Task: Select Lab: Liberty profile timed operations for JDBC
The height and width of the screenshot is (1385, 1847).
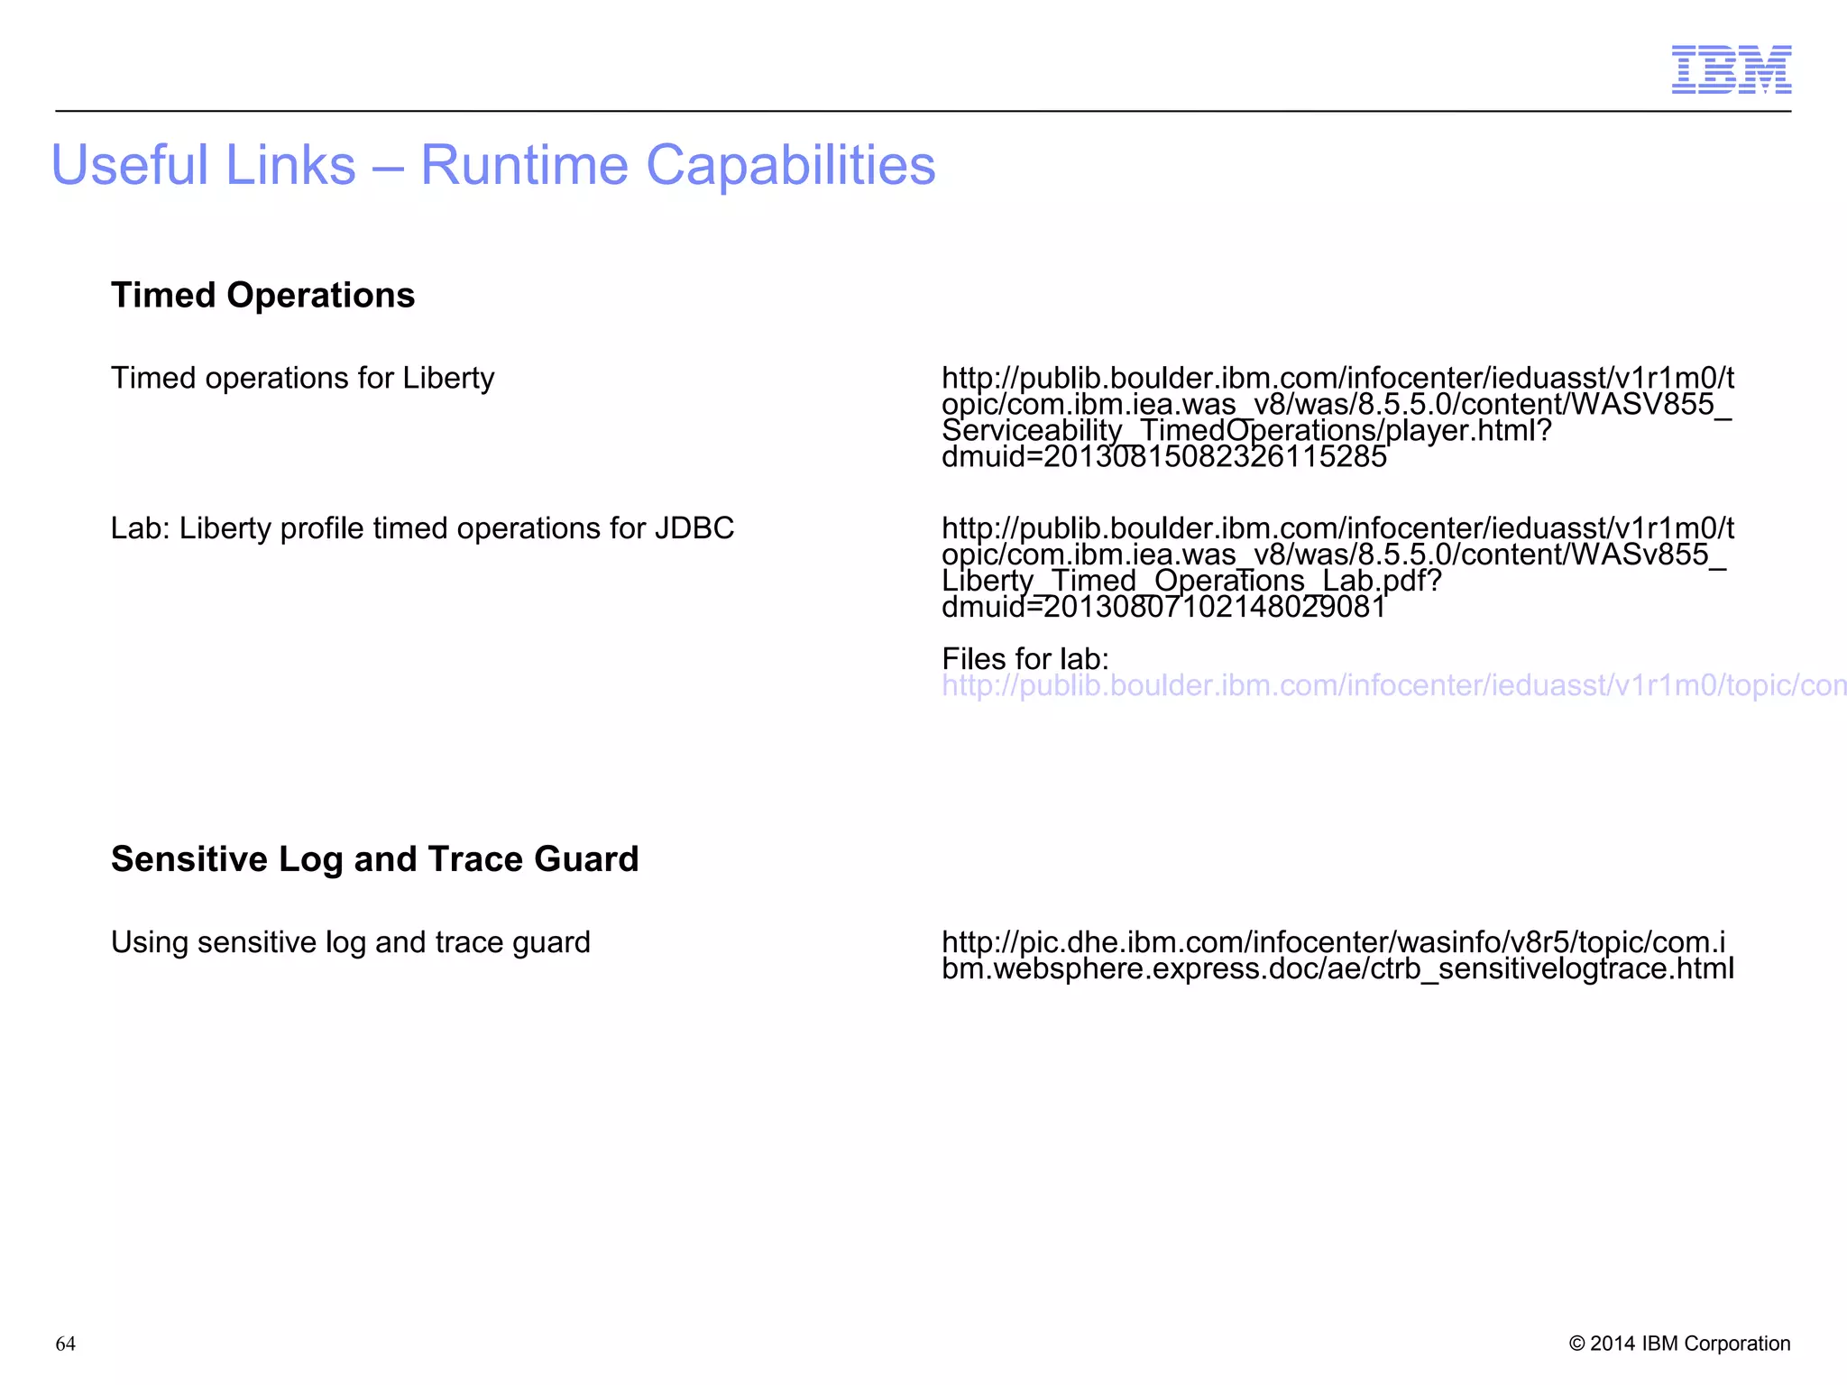Action: (x=422, y=528)
